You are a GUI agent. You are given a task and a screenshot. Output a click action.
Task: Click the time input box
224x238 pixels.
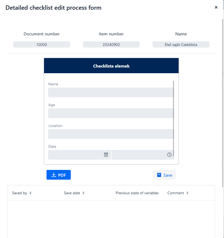coord(143,155)
